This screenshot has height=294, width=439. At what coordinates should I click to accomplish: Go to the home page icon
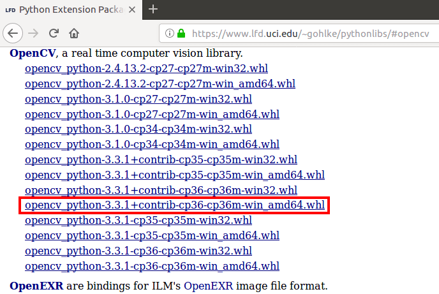(74, 33)
